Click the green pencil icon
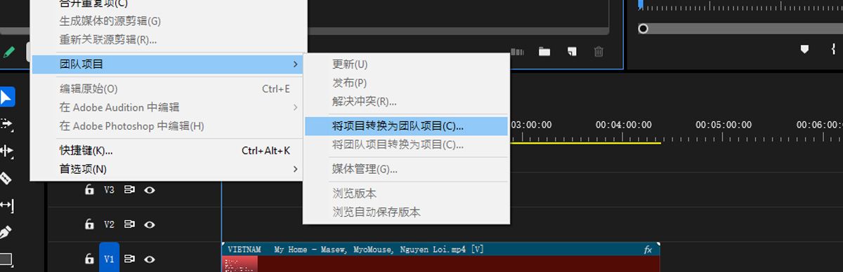Image resolution: width=843 pixels, height=272 pixels. (x=9, y=51)
